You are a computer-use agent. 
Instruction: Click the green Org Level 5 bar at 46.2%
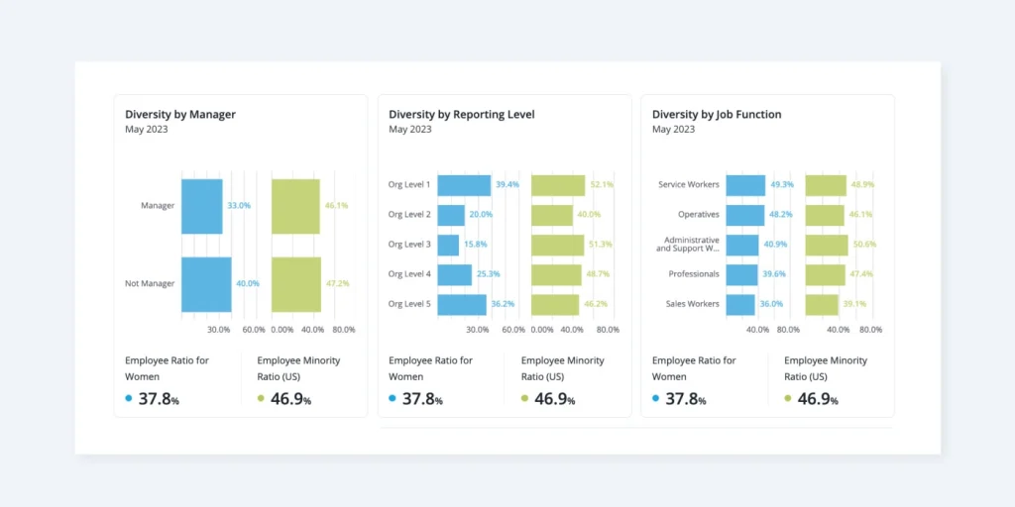[x=555, y=304]
